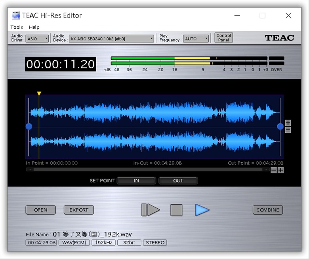The height and width of the screenshot is (259, 309).
Task: Click the 32bit depth field
Action: (129, 242)
